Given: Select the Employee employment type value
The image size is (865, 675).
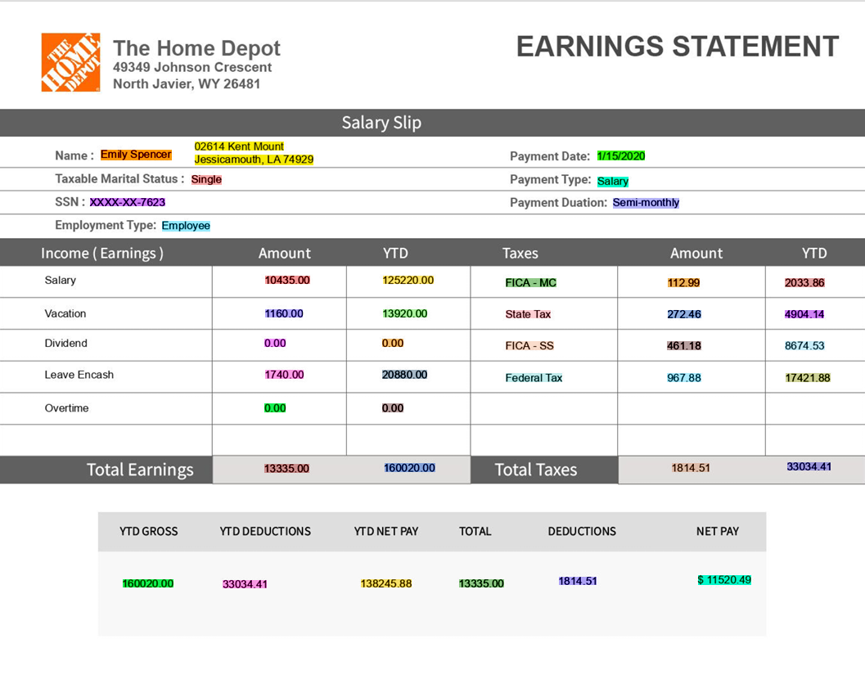Looking at the screenshot, I should point(186,226).
